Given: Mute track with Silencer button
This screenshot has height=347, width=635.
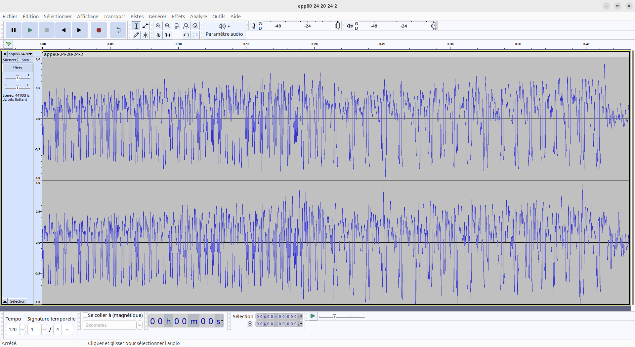Looking at the screenshot, I should 10,60.
